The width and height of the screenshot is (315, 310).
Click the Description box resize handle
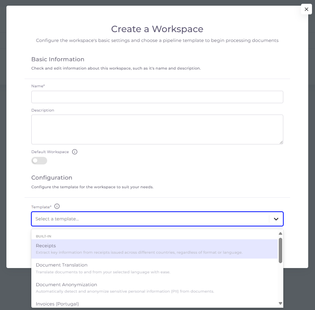[281, 142]
